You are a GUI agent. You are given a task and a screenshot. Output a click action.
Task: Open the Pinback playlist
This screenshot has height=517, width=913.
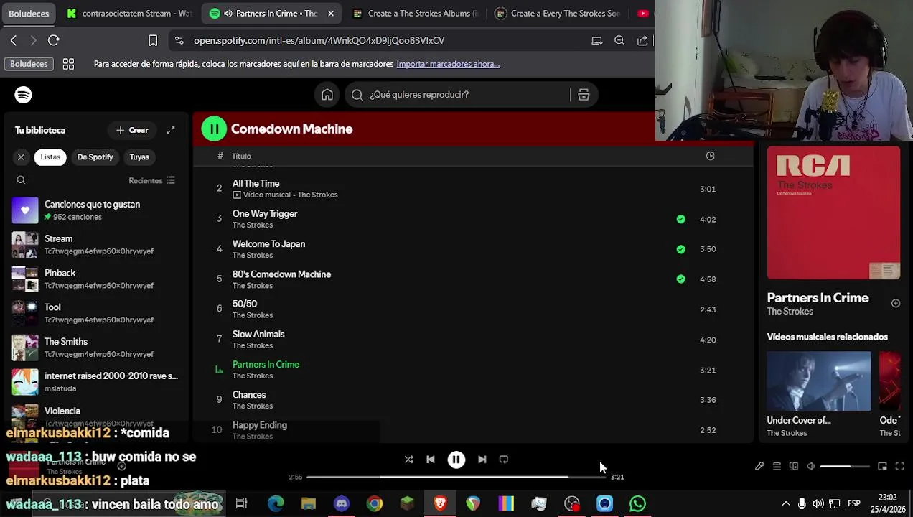pos(96,279)
